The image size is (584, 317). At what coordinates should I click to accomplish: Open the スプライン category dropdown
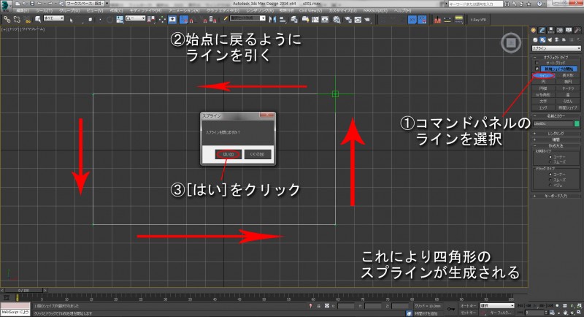pos(556,47)
